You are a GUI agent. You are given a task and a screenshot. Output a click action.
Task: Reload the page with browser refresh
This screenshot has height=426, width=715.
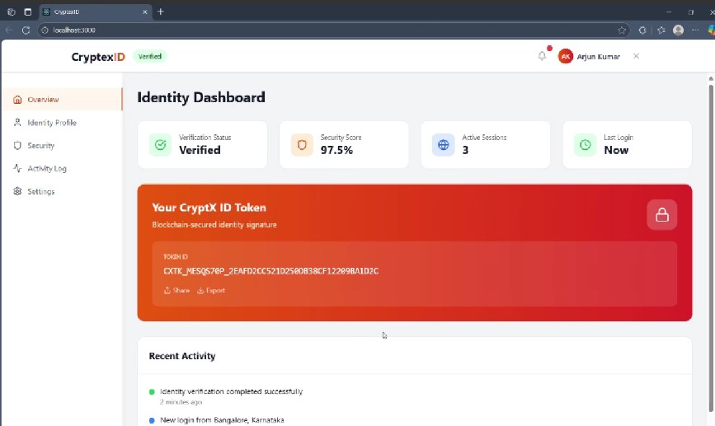(26, 30)
